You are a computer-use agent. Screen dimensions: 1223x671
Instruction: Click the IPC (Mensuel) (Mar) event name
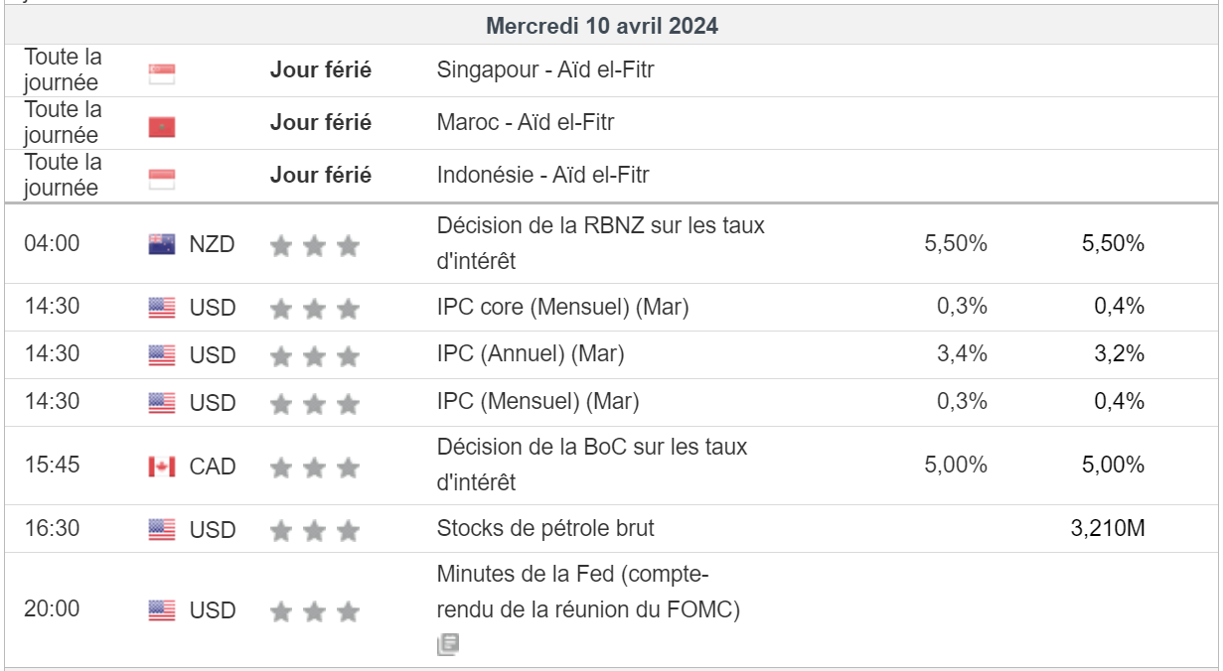pyautogui.click(x=537, y=402)
